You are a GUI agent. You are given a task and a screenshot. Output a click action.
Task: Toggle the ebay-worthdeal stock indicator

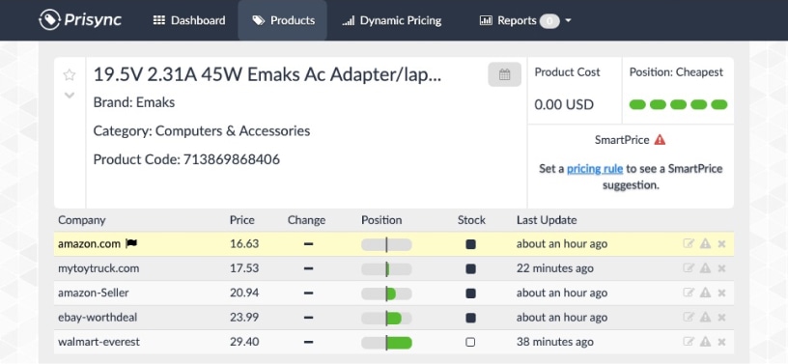(x=470, y=318)
